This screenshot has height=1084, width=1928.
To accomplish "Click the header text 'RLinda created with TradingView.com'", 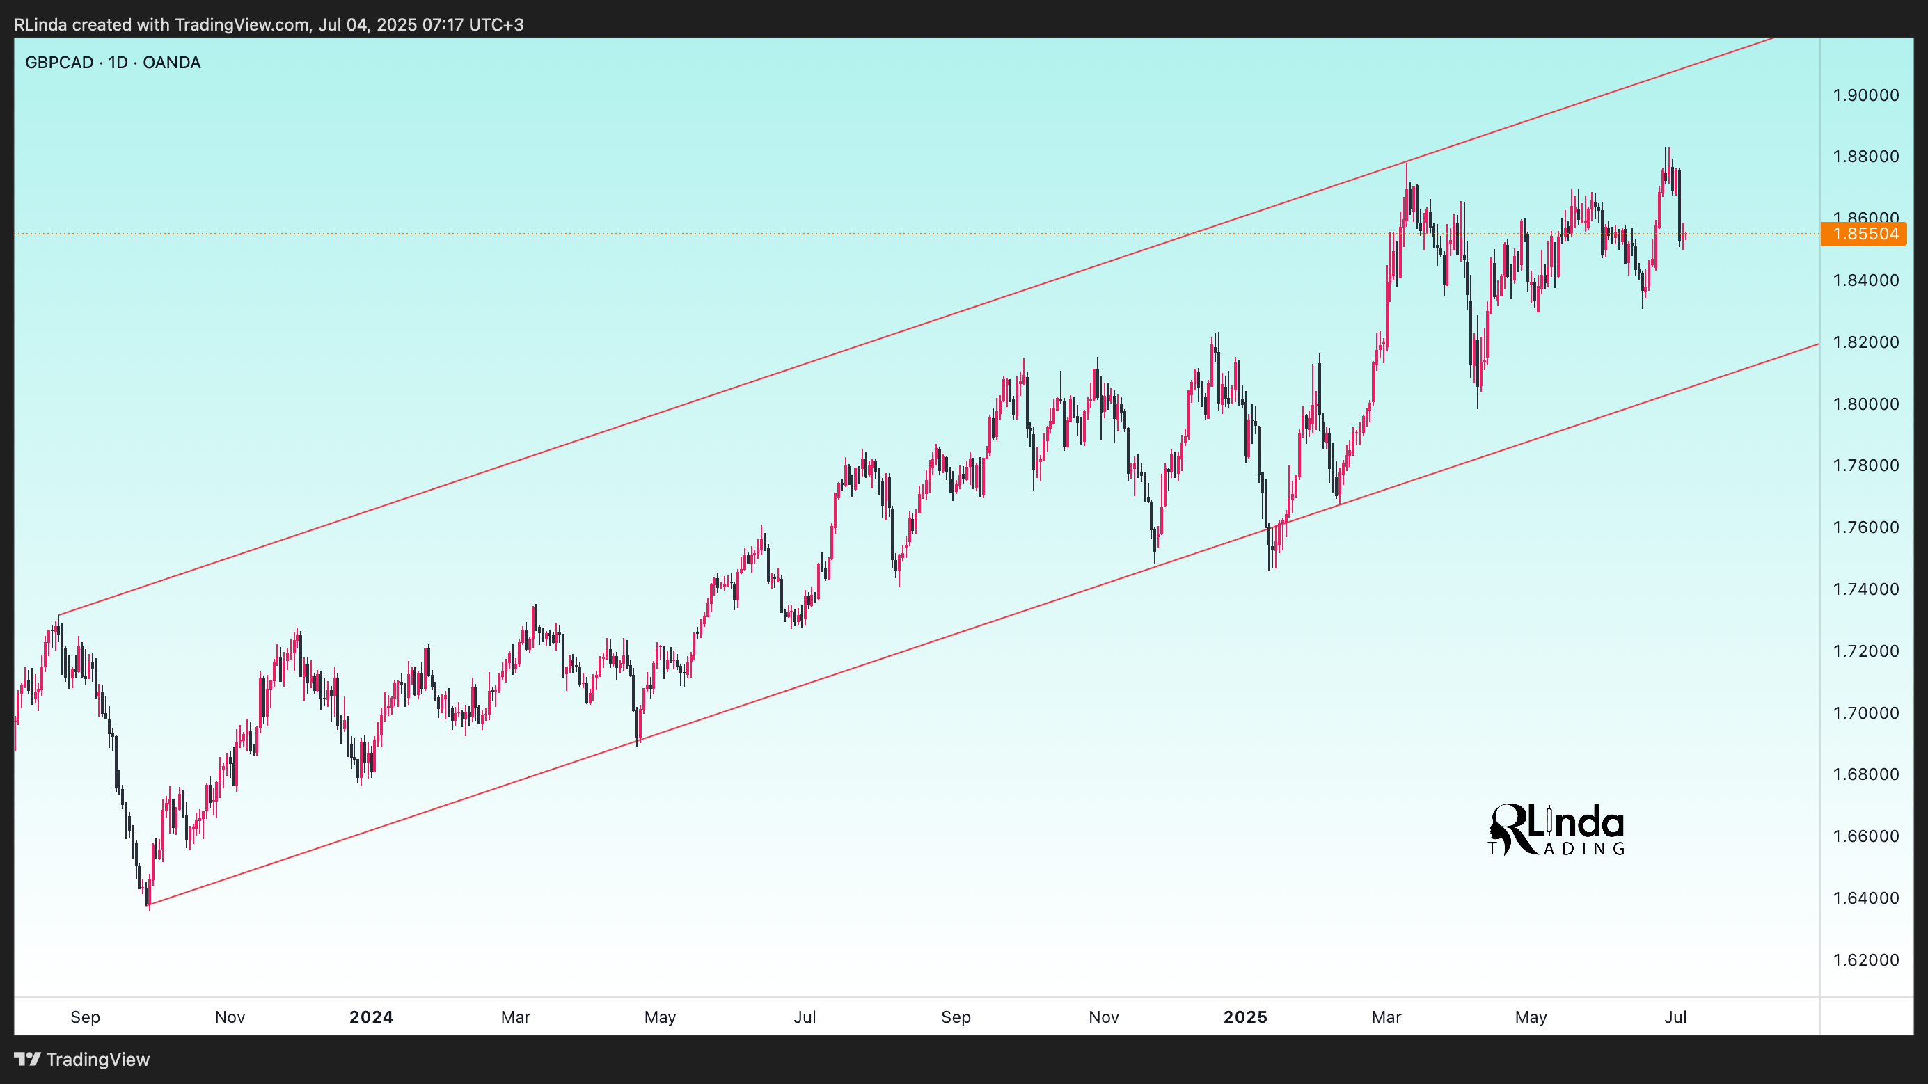I will pyautogui.click(x=161, y=24).
